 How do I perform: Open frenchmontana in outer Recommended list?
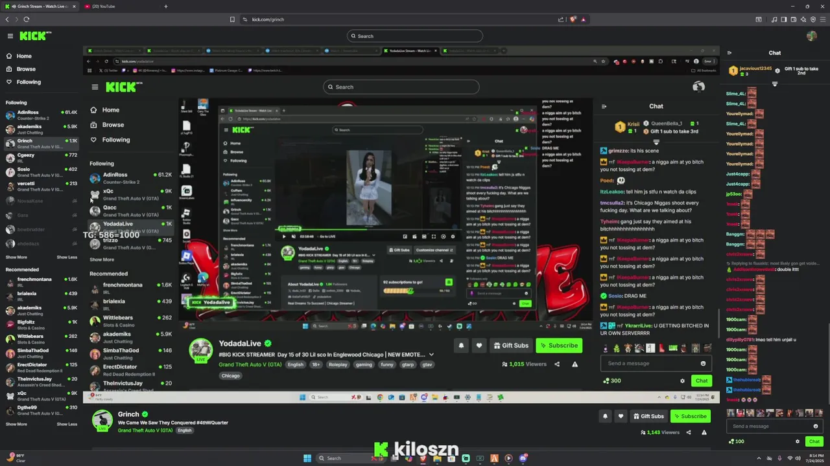40,282
